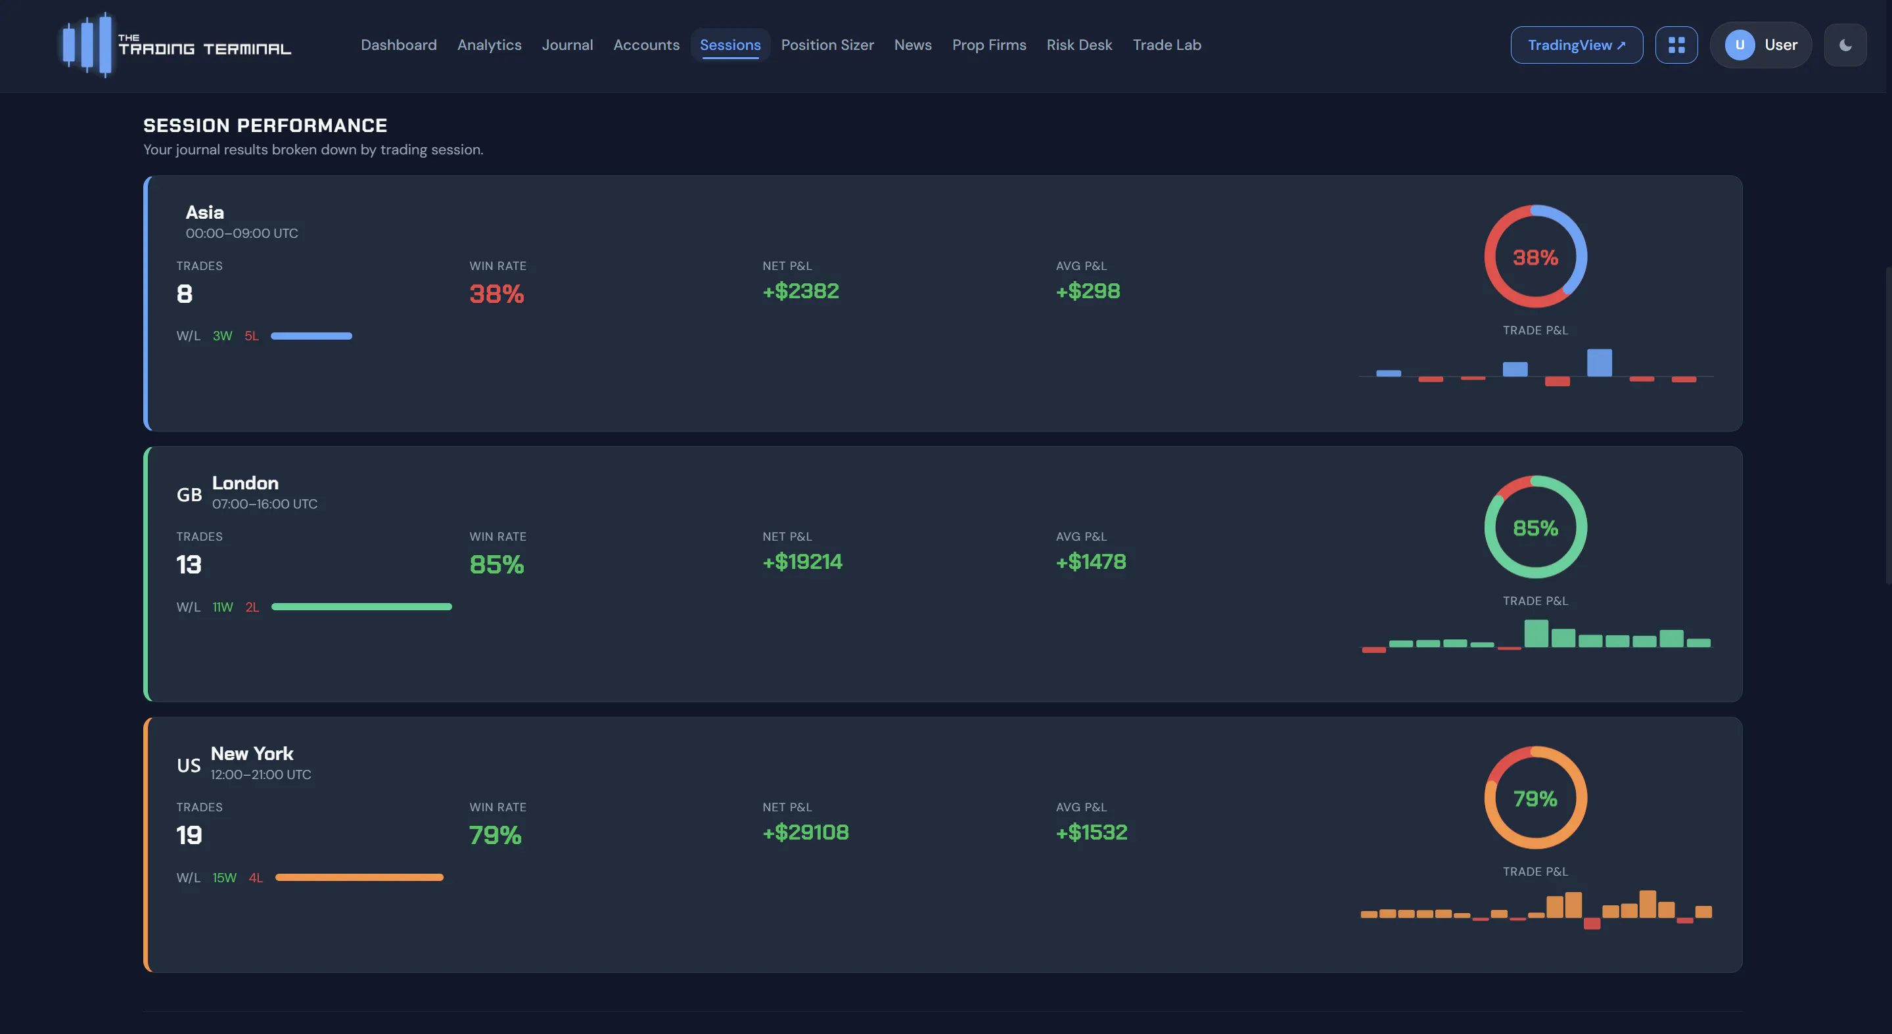Click New York net P&L +$29108
Viewport: 1892px width, 1034px height.
click(x=806, y=832)
